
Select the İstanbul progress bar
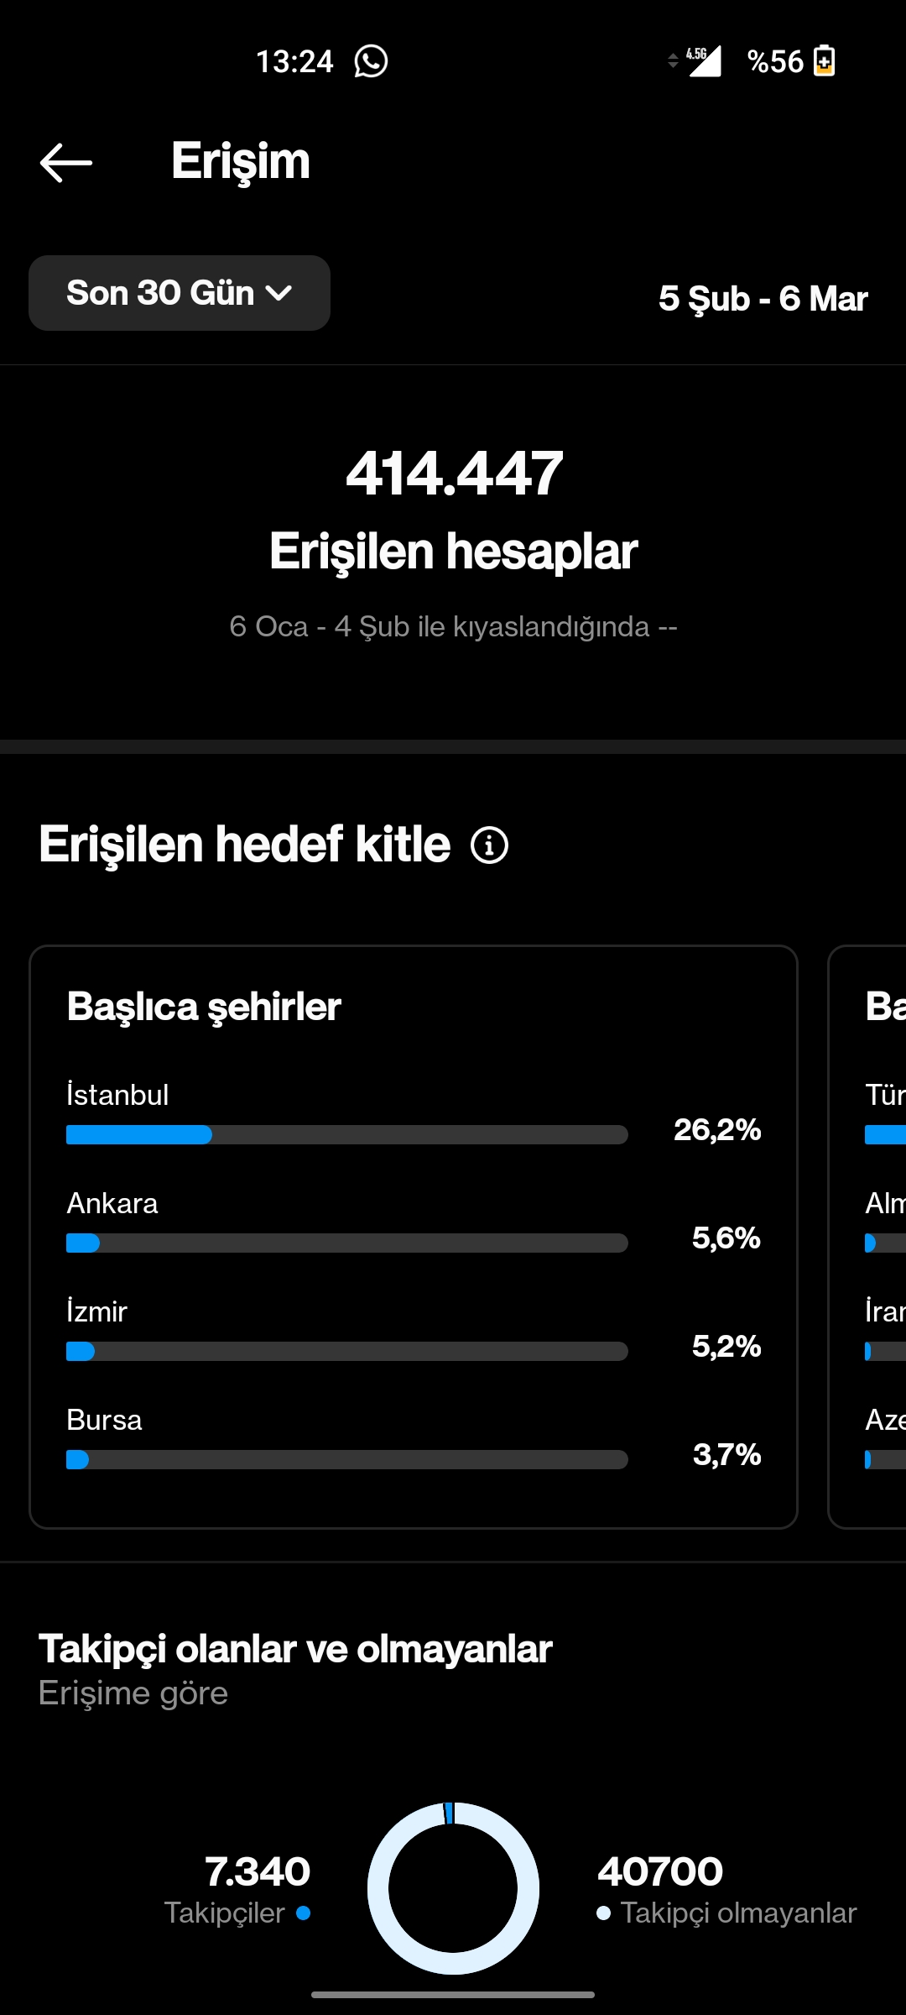pos(347,1134)
